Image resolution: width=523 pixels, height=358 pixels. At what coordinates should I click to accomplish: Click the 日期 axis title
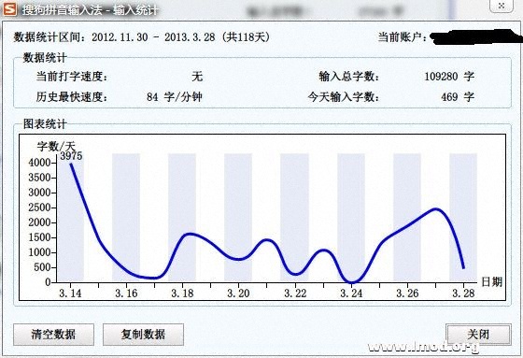[x=491, y=282]
